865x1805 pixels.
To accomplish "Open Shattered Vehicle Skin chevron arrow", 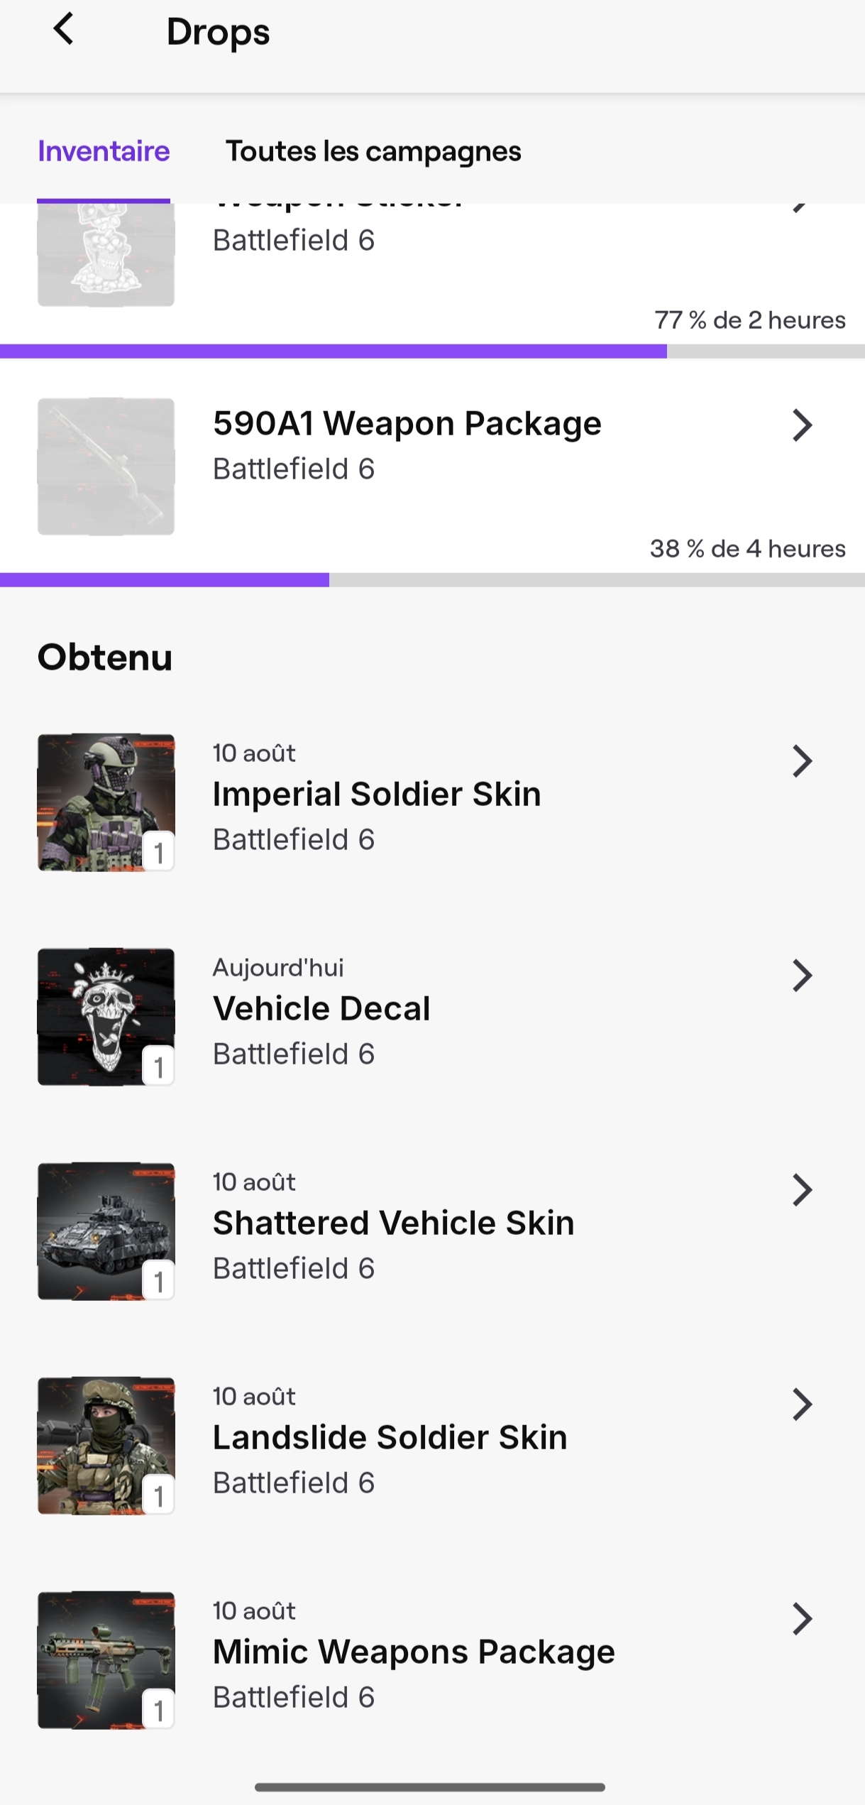I will pyautogui.click(x=802, y=1190).
